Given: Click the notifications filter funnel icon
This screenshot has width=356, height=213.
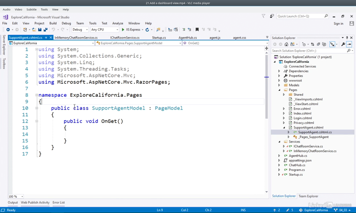Looking at the screenshot, I should point(263,16).
